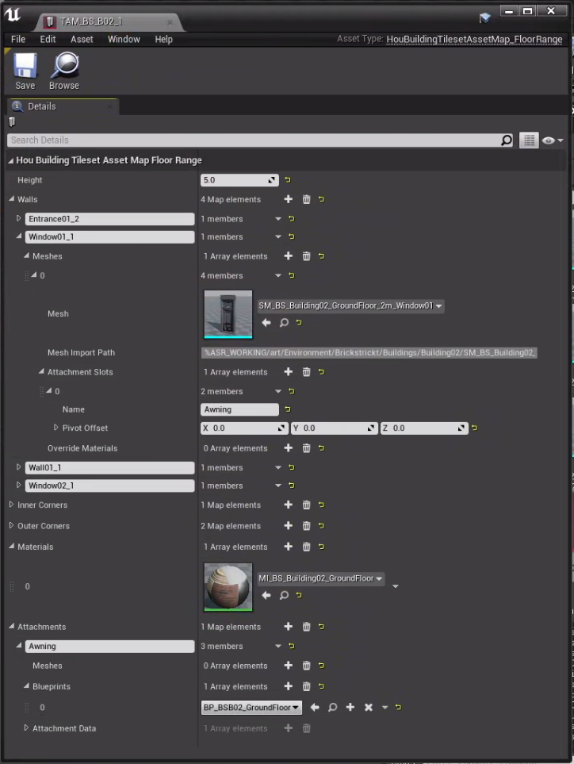Open the eye visibility options in Details
574x764 pixels.
552,140
